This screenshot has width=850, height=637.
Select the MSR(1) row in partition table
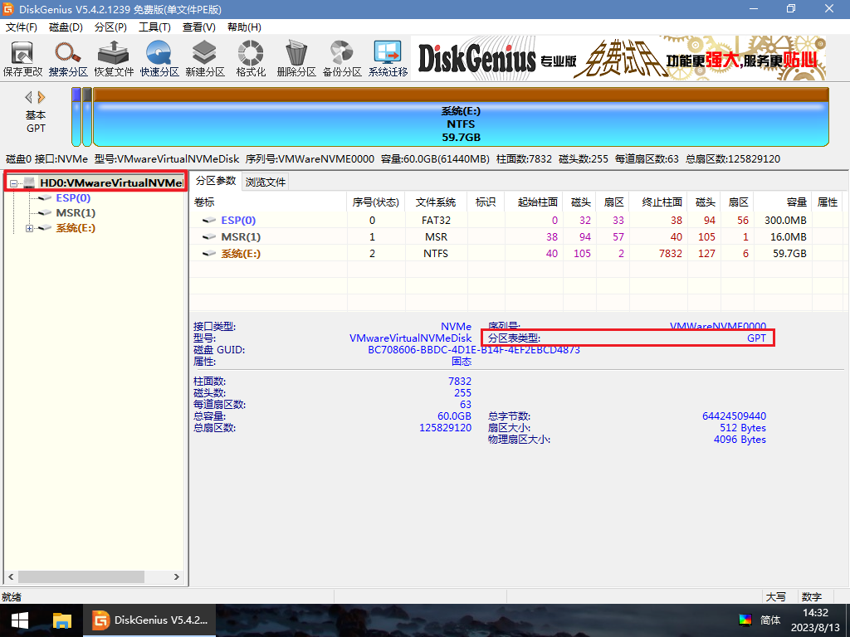tap(241, 237)
